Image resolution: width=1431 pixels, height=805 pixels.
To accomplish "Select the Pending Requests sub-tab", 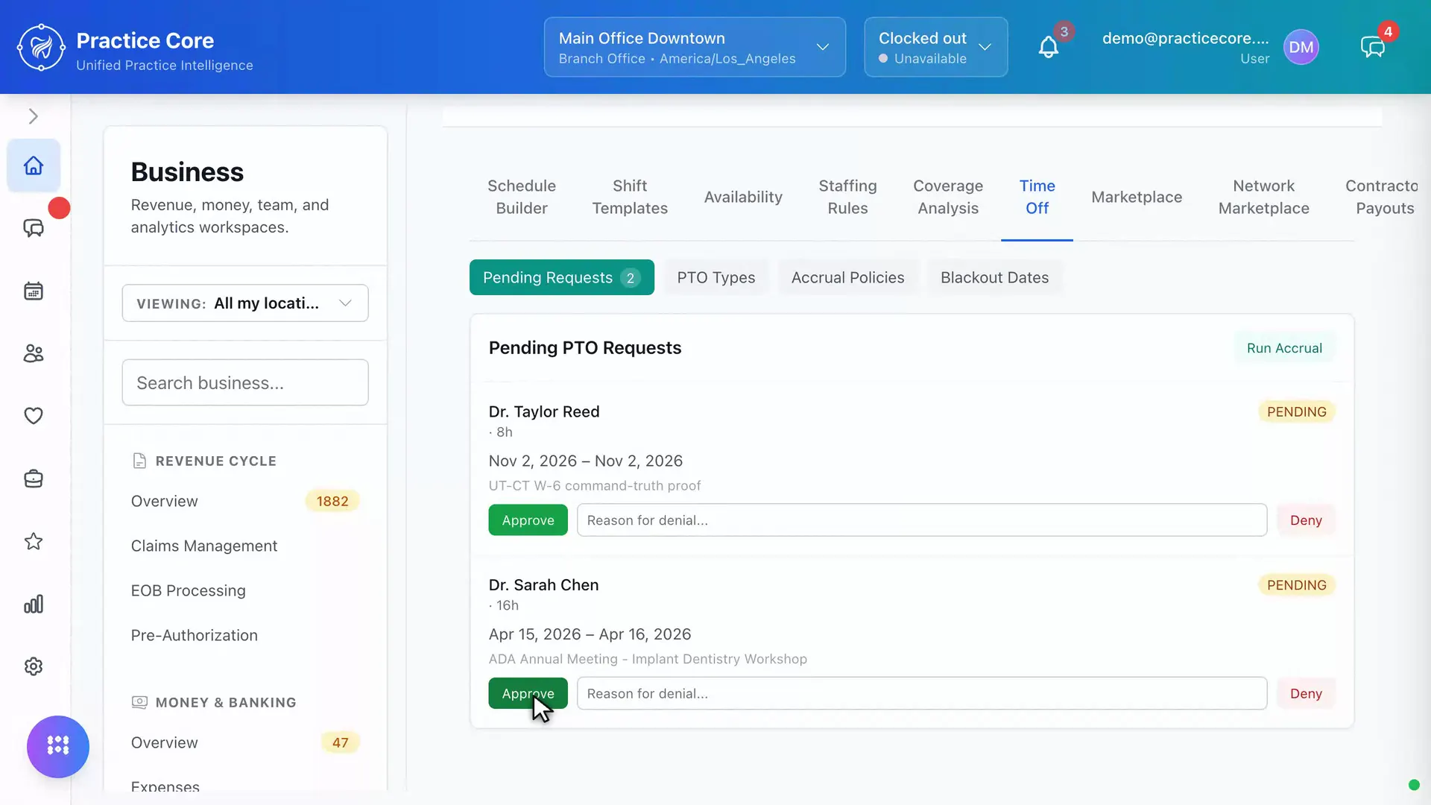I will (x=562, y=277).
